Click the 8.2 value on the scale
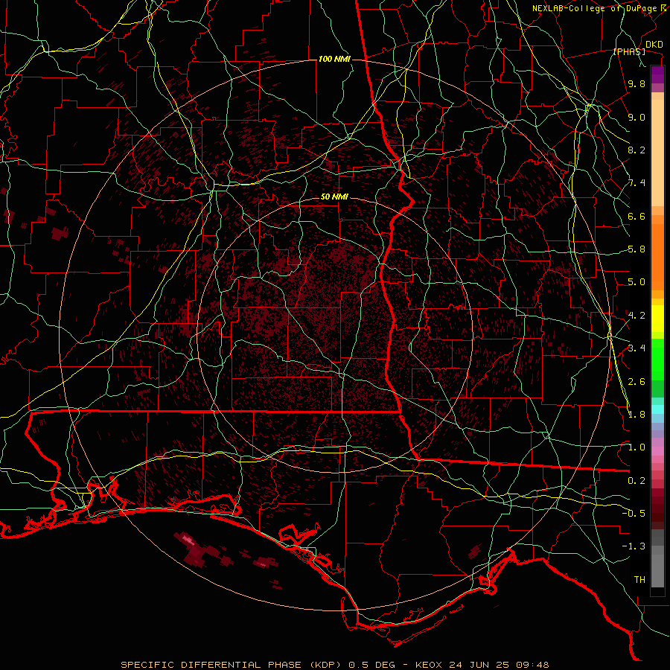 [x=636, y=150]
